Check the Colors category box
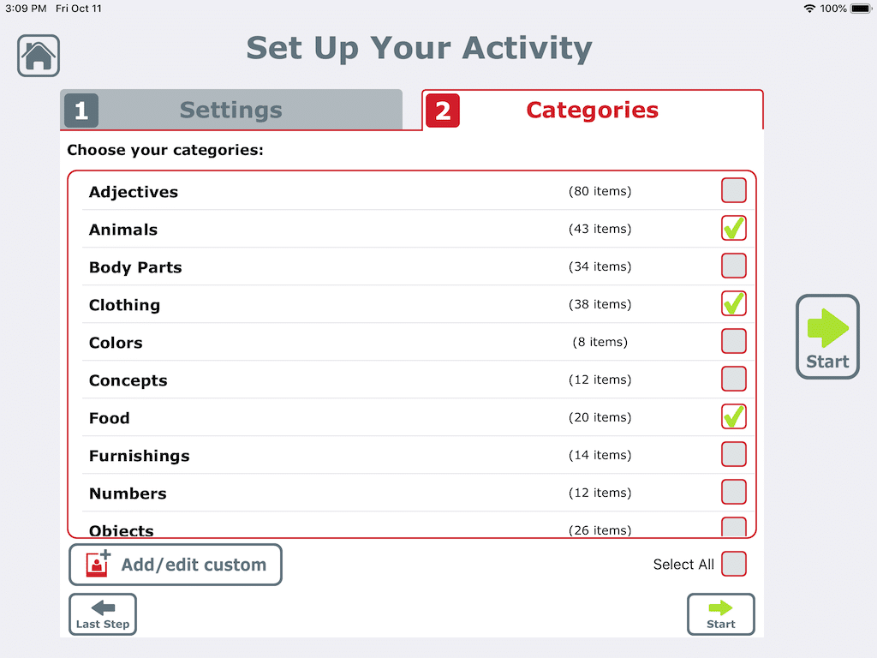 [x=733, y=341]
